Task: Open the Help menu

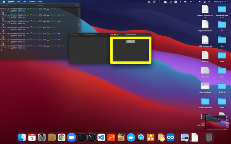Action: (40, 2)
